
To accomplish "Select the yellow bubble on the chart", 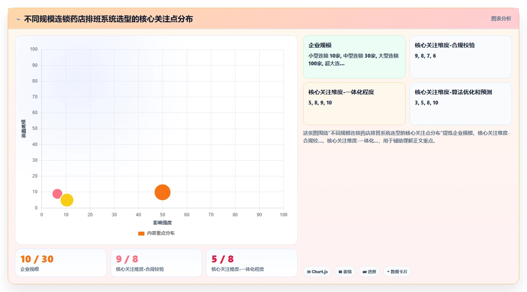I will point(67,200).
